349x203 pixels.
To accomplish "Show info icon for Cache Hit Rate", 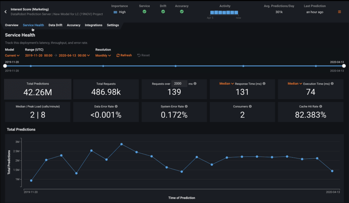I will (321, 106).
